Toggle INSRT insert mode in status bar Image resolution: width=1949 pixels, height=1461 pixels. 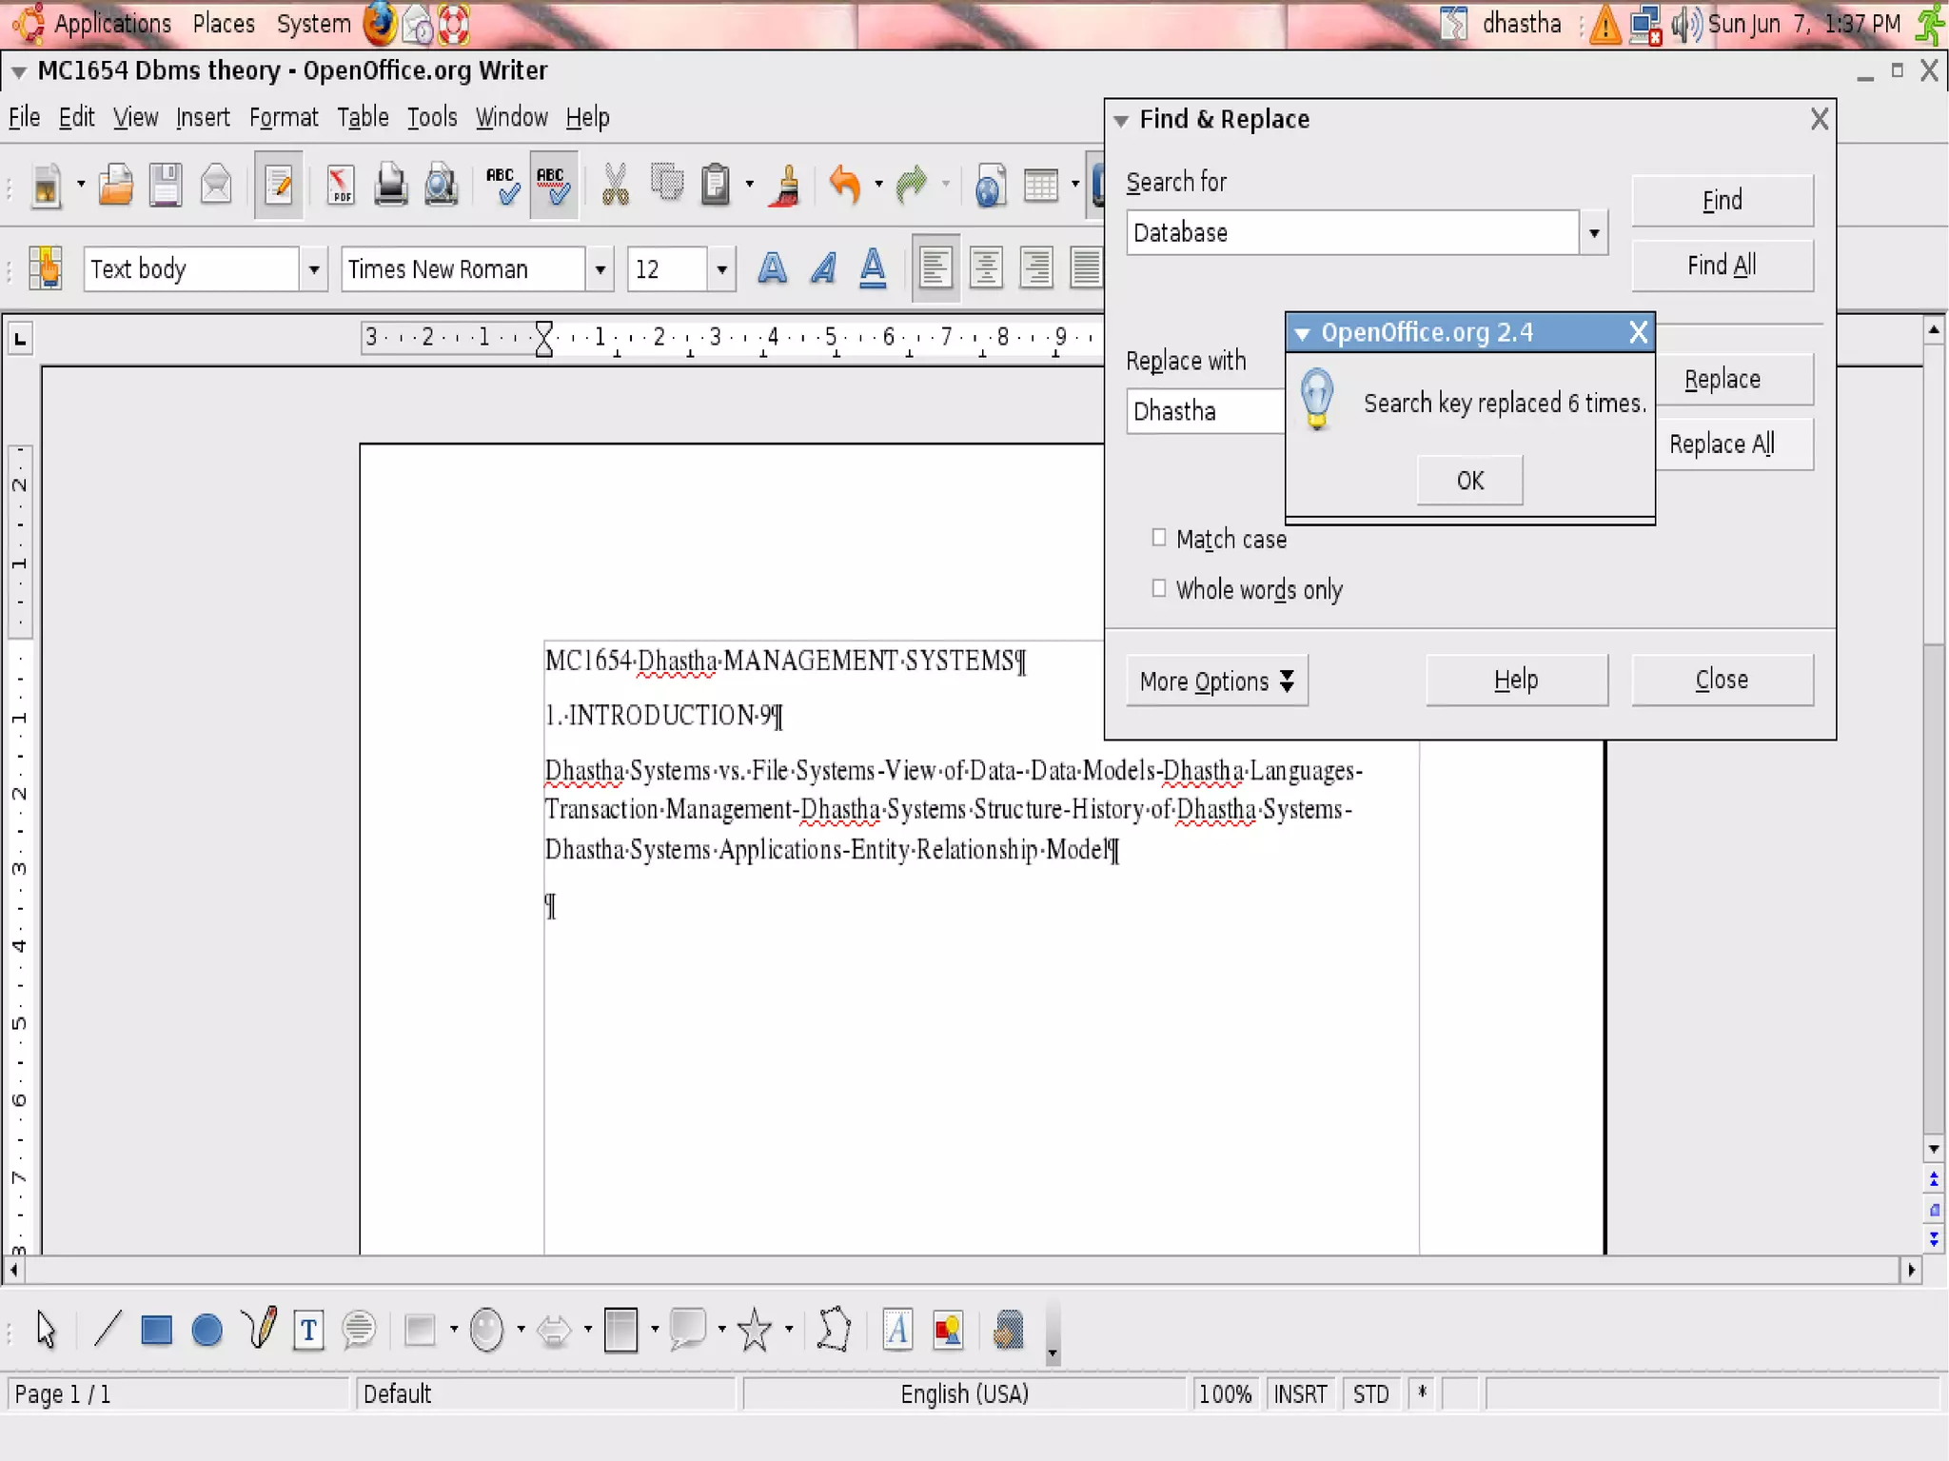1300,1394
